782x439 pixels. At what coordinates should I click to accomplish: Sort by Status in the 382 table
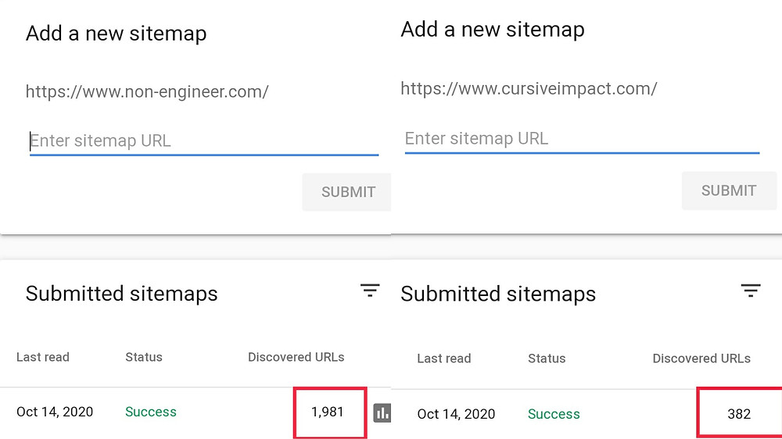click(x=547, y=359)
